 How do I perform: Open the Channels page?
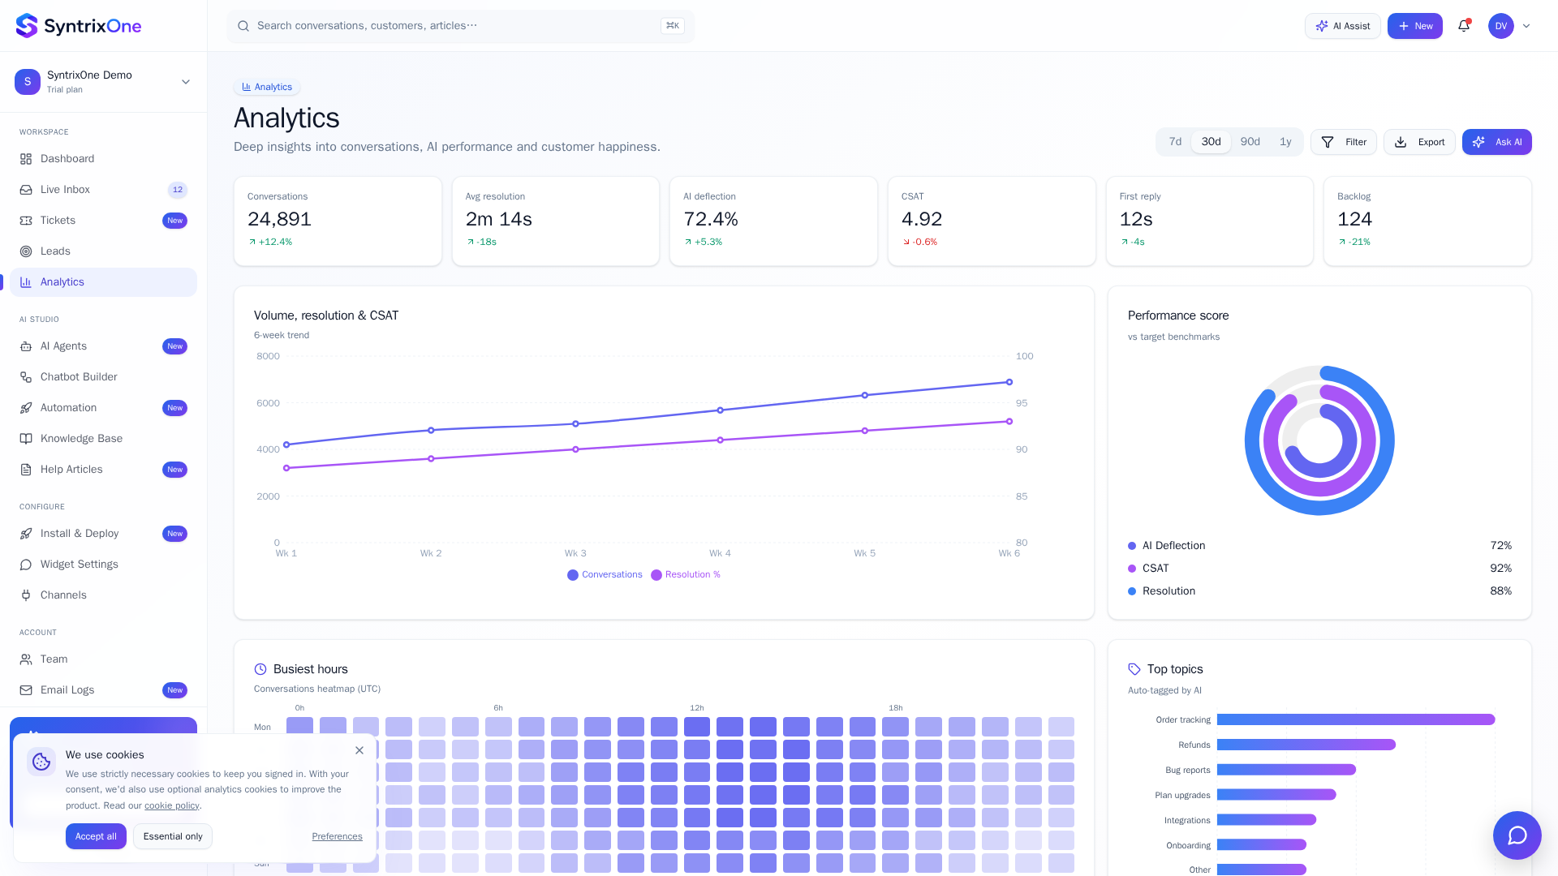[x=103, y=595]
